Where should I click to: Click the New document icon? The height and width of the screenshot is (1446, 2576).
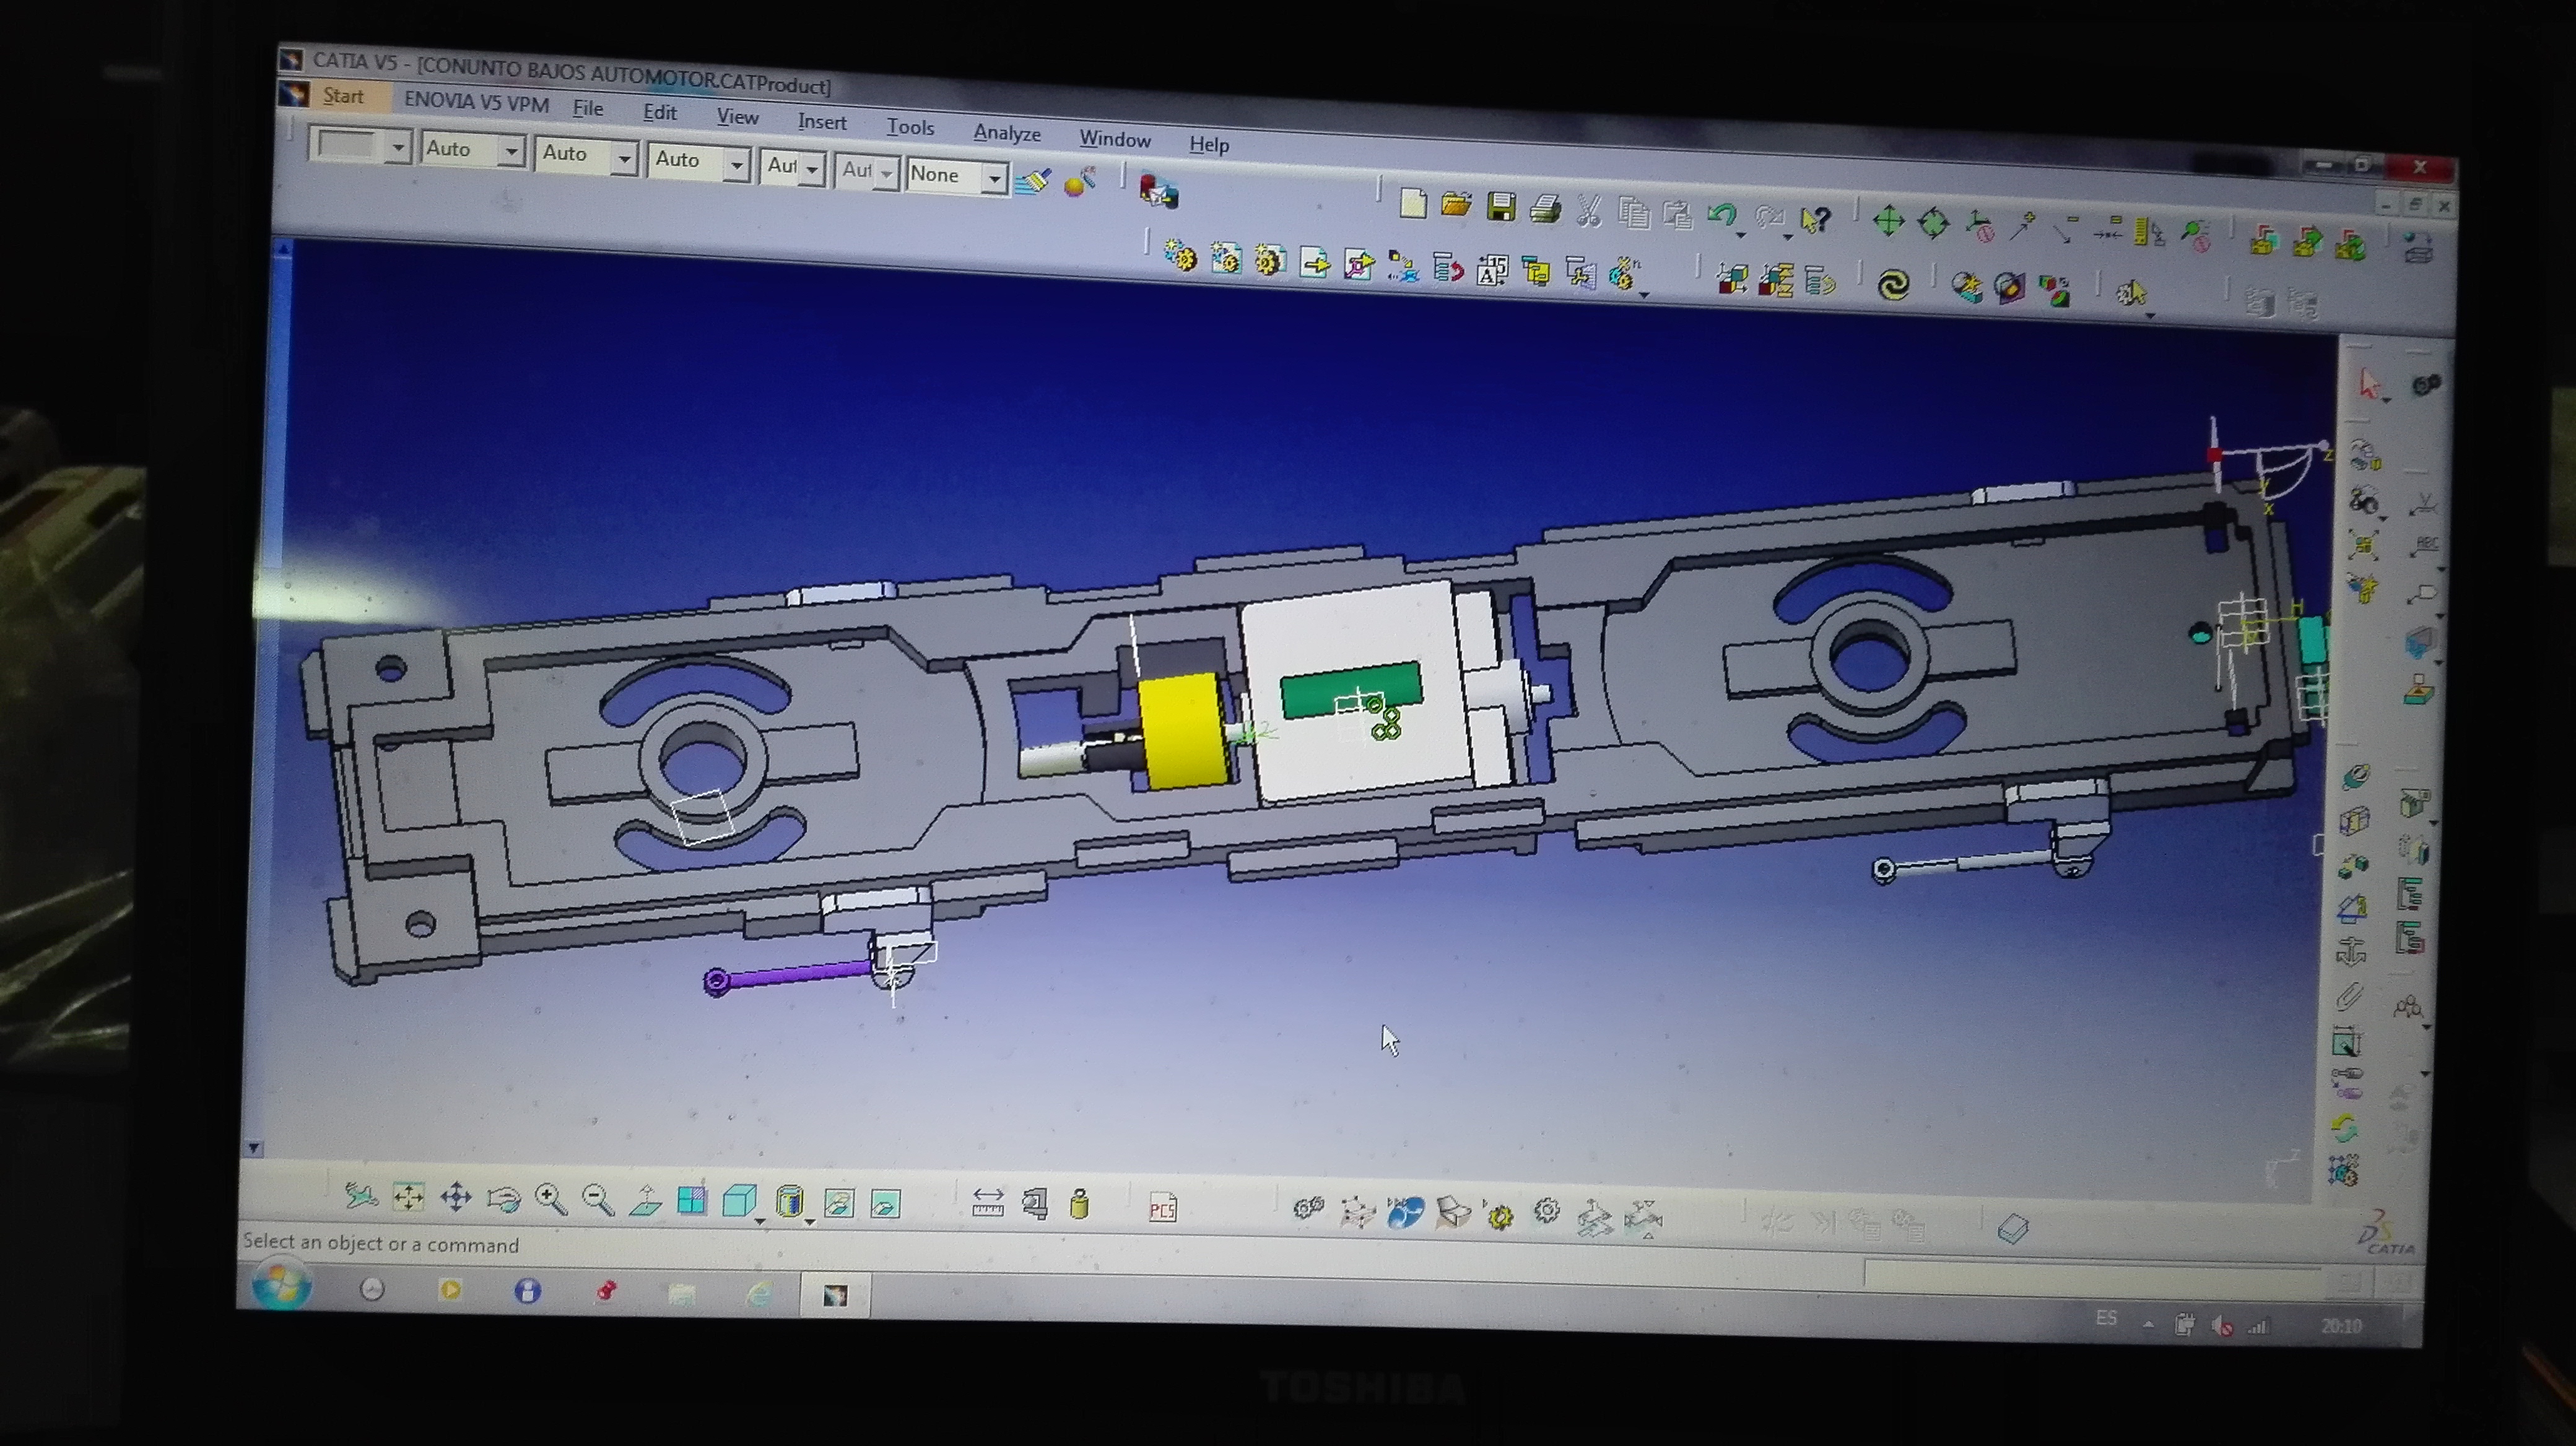pos(1412,203)
